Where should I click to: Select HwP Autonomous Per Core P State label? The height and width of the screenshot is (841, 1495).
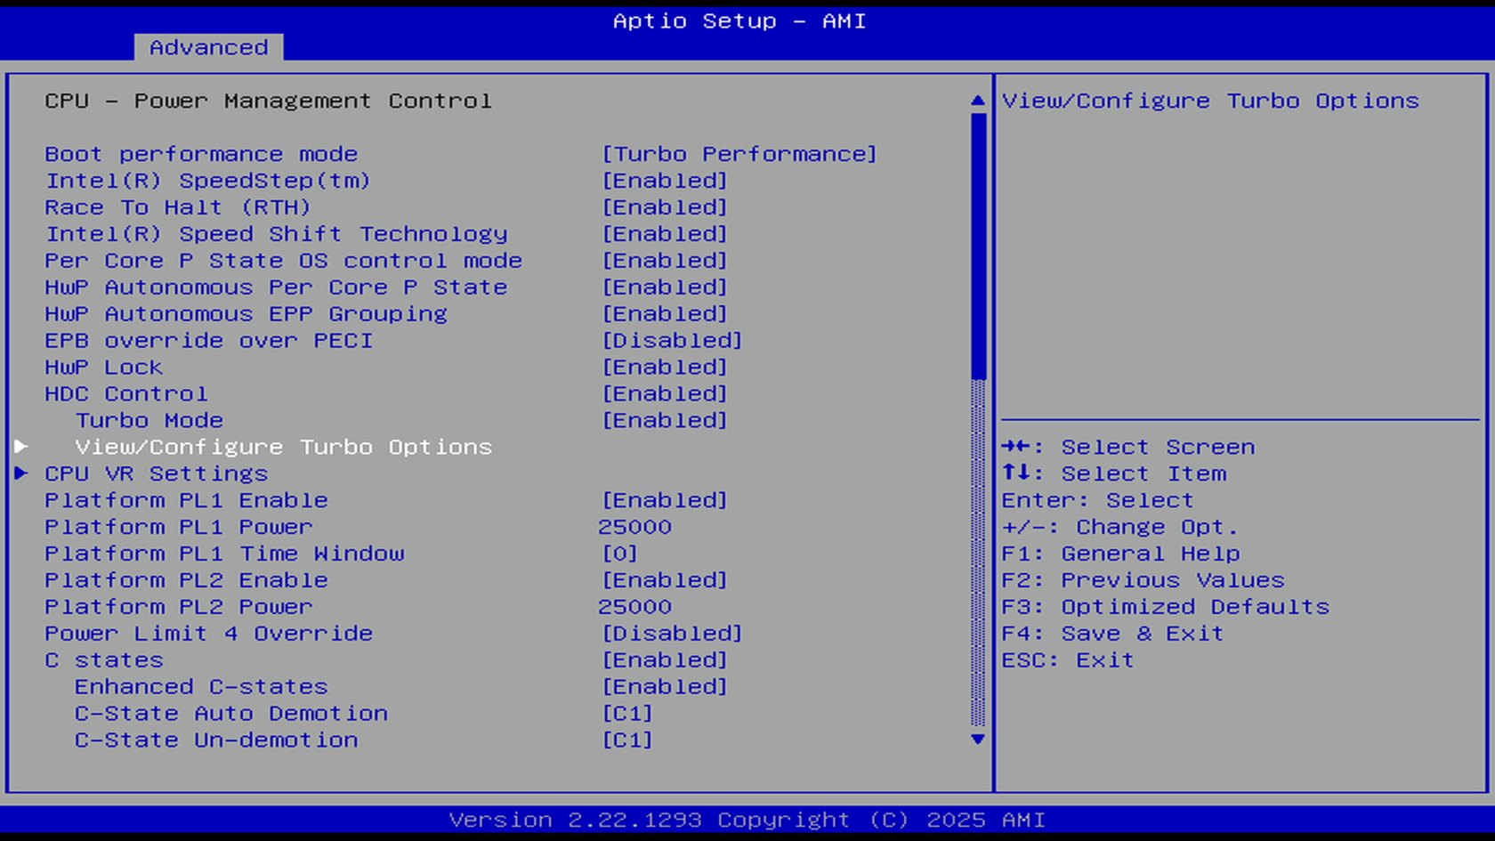(276, 287)
